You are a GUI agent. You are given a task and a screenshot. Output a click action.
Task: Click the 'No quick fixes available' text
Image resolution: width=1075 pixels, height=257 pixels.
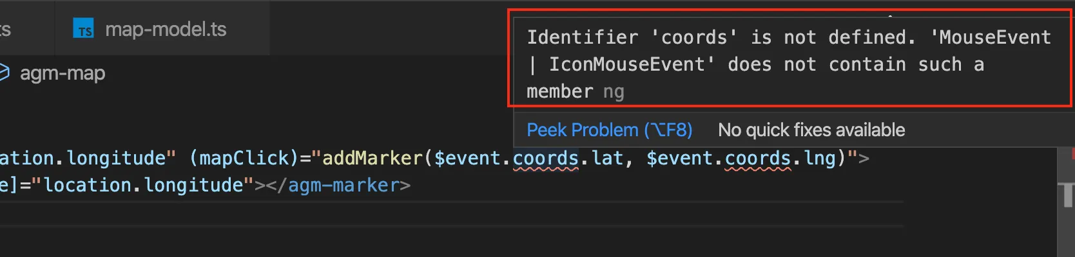tap(811, 130)
